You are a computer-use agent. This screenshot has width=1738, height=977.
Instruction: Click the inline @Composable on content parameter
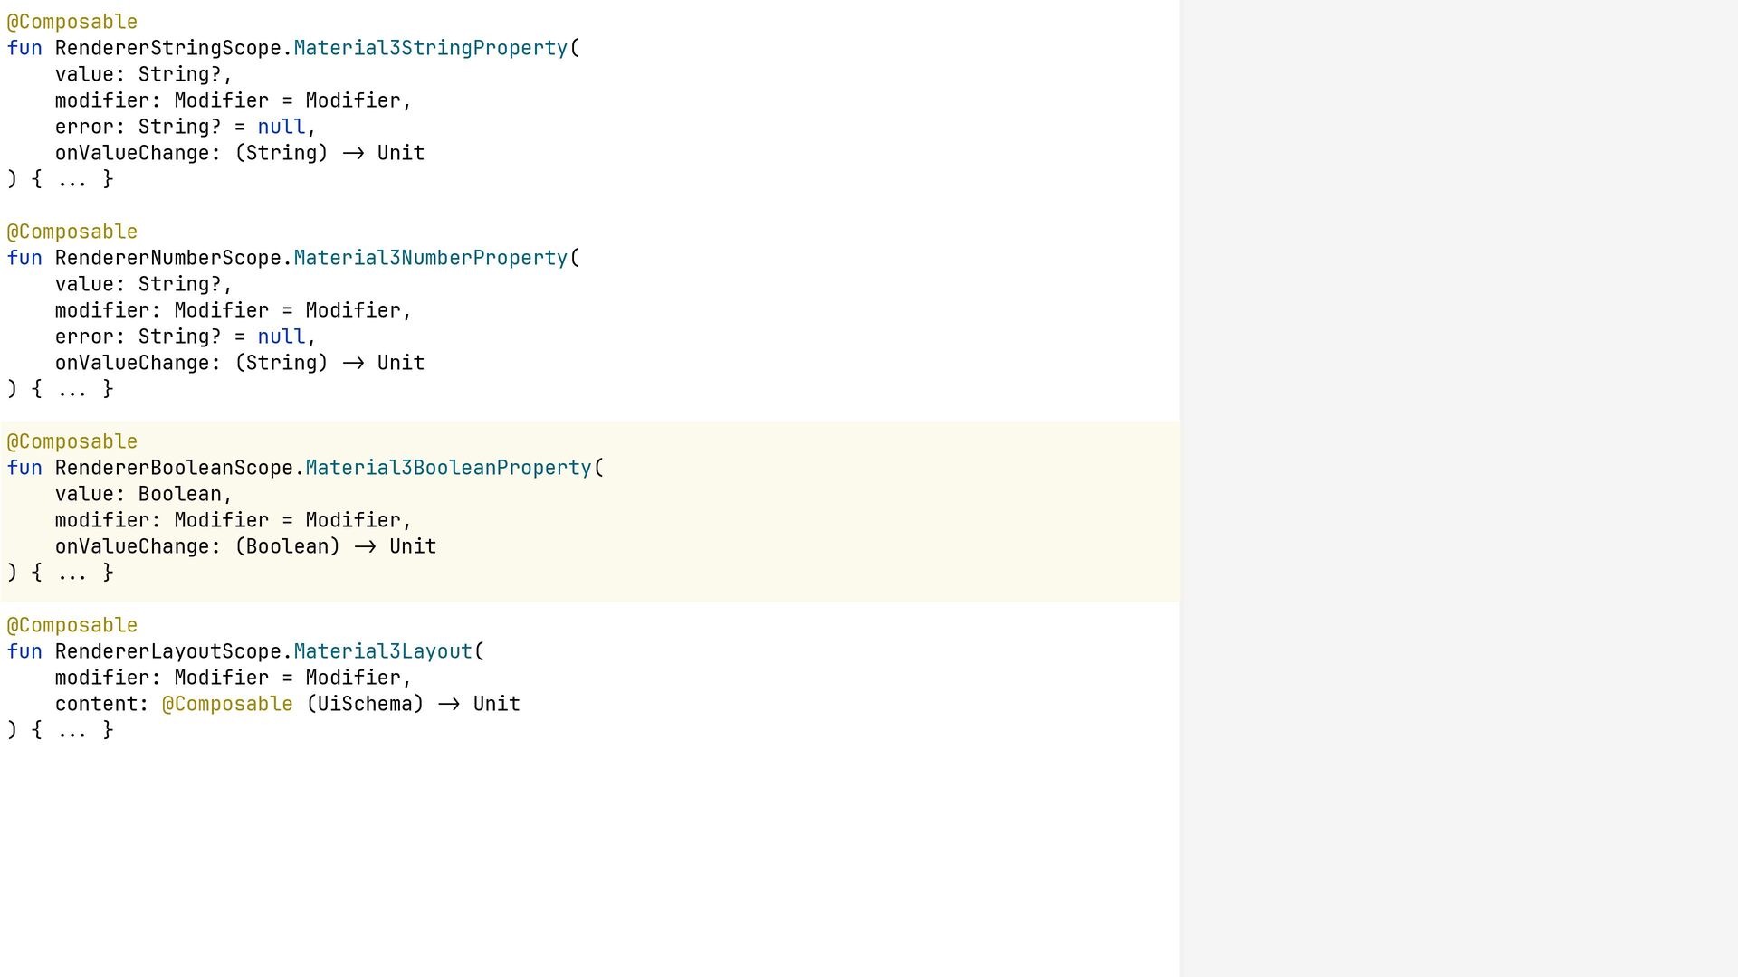point(227,704)
